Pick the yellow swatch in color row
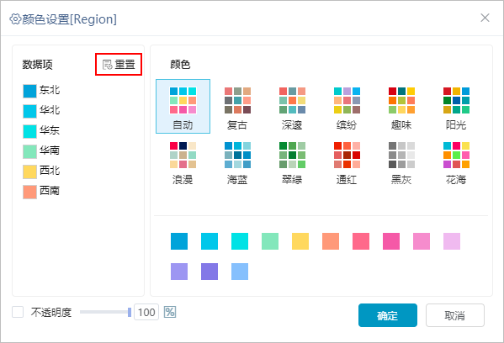The height and width of the screenshot is (343, 504). pos(300,241)
